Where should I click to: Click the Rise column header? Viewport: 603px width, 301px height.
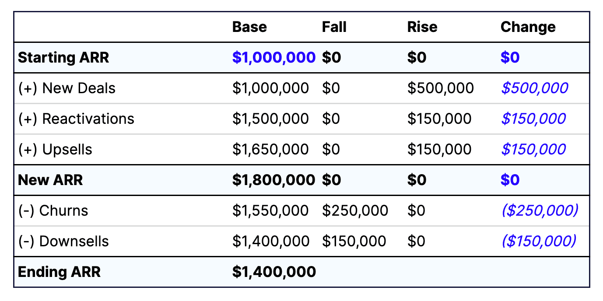tap(422, 27)
